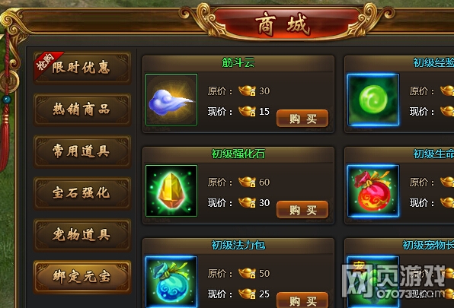454x308 pixels.
Task: Click the 初级法力包 item name title
Action: point(238,245)
